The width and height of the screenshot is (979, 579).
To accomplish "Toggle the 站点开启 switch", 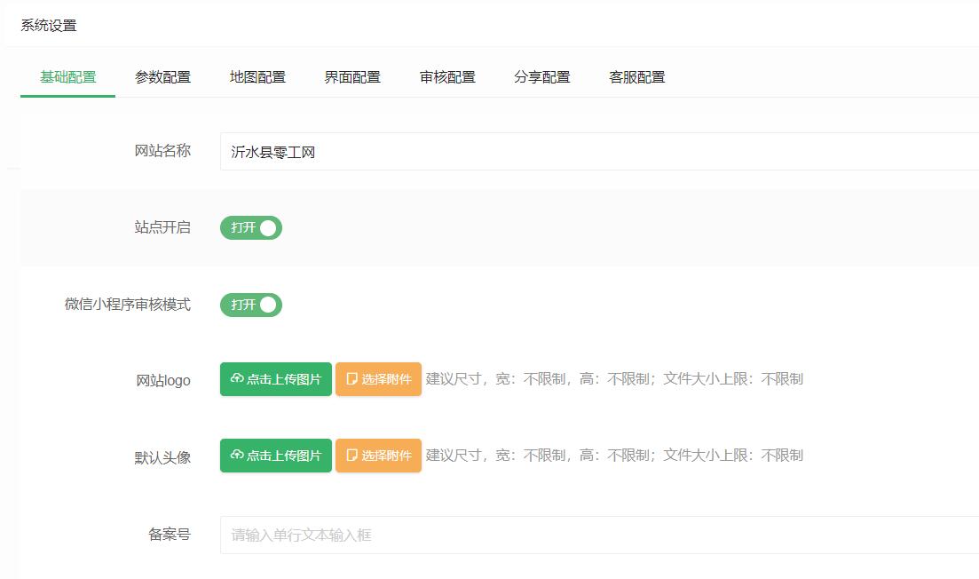I will click(x=251, y=228).
